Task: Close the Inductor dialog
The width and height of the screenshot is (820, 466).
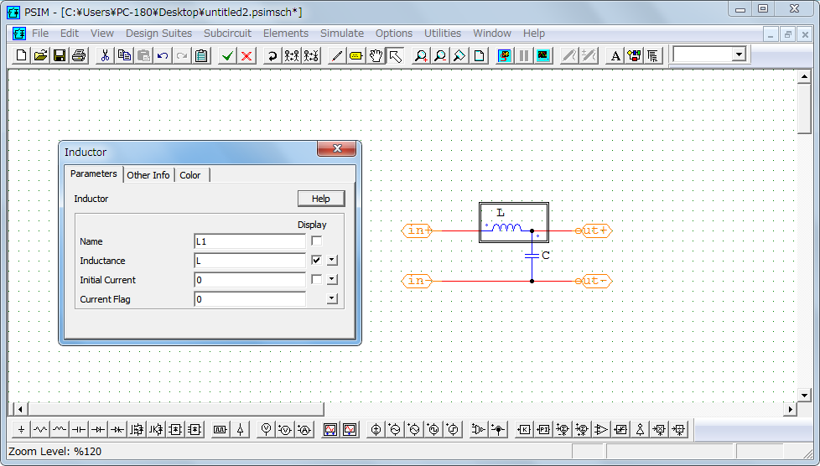Action: (x=337, y=148)
